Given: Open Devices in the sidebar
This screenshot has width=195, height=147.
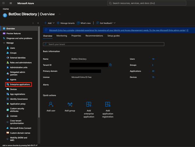Looking at the screenshot, I should pos(13,89).
